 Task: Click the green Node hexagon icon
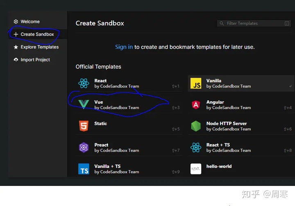point(196,126)
